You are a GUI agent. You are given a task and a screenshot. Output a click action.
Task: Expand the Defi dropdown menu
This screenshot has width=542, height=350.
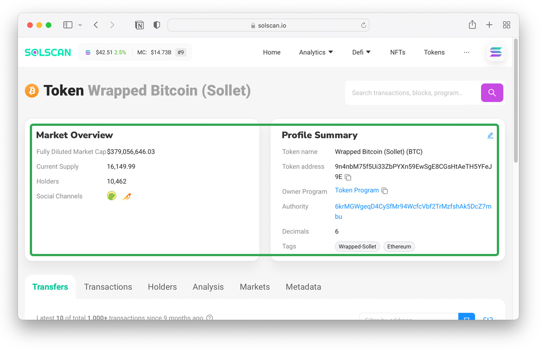point(361,52)
